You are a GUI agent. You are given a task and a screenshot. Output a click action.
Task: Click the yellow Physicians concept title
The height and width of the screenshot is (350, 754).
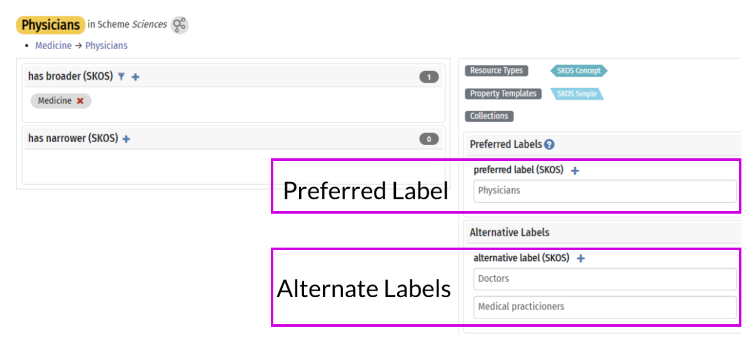50,25
